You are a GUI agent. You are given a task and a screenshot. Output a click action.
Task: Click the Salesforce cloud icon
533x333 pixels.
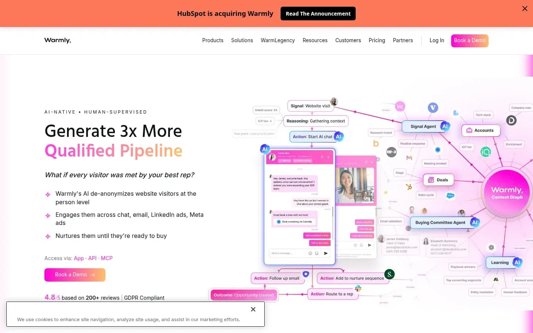tap(450, 195)
